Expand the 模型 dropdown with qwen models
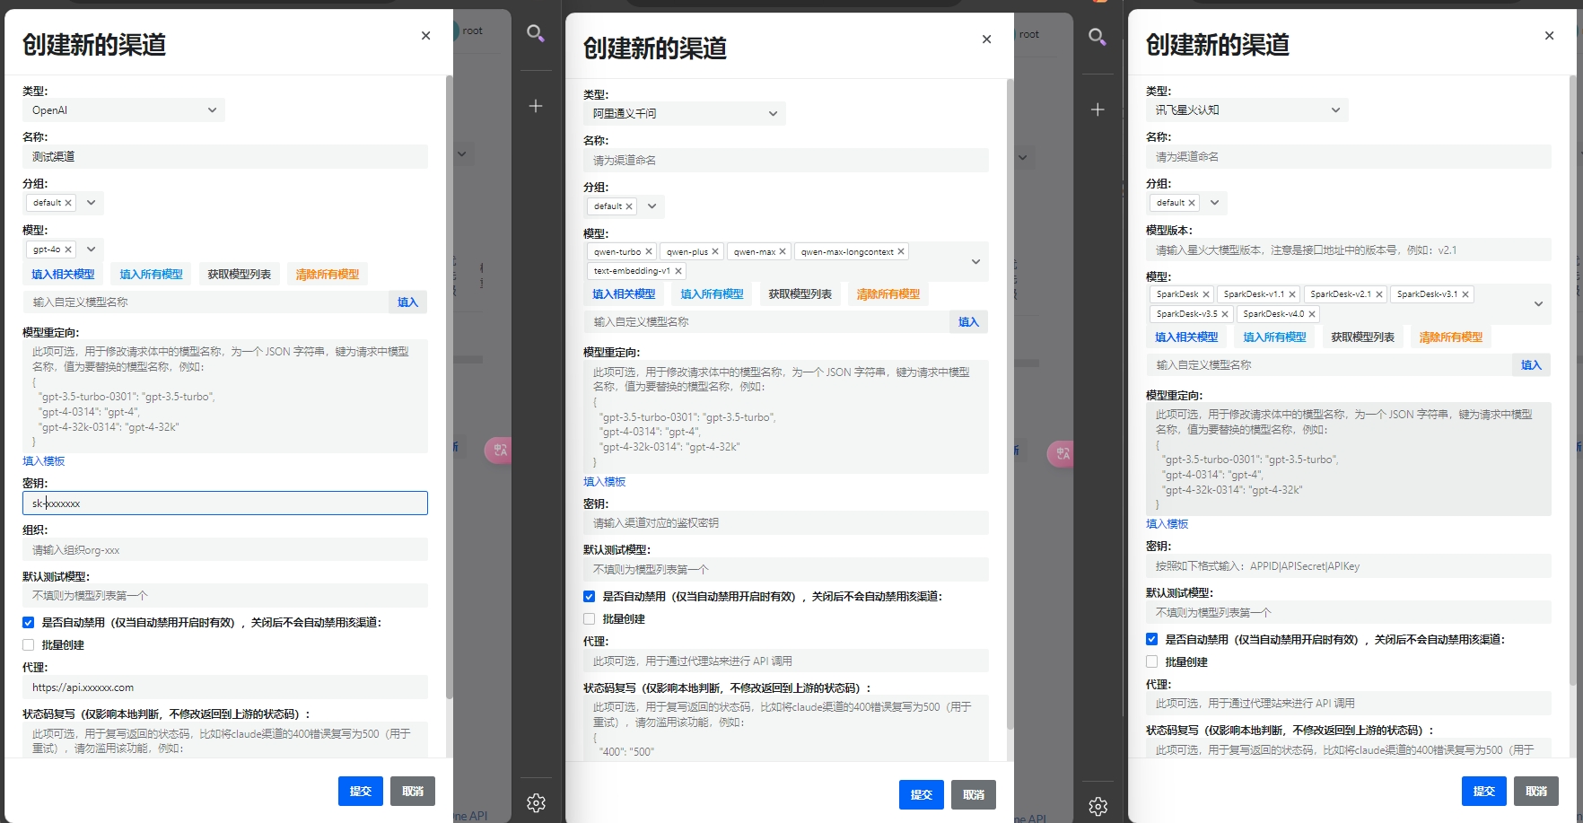 [x=976, y=262]
